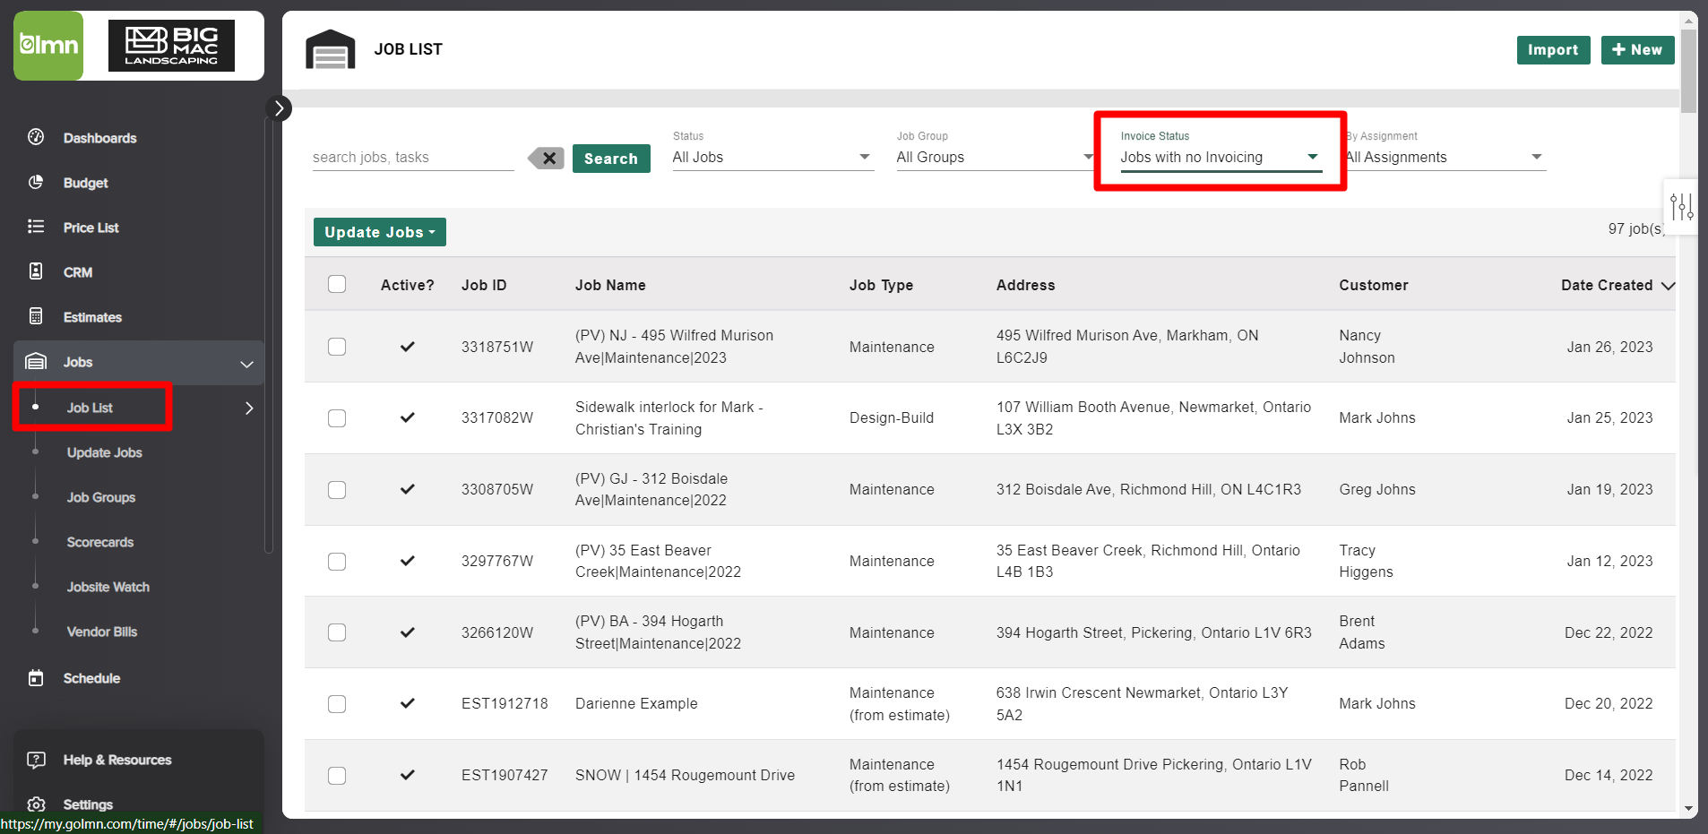
Task: Click the Help & Resources chat icon
Action: pyautogui.click(x=36, y=760)
